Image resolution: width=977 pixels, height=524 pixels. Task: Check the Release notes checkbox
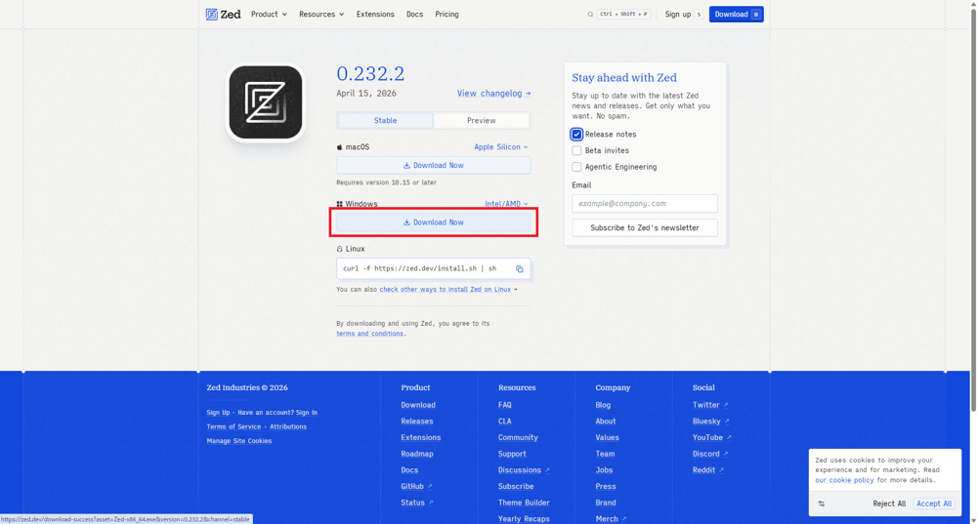point(576,135)
